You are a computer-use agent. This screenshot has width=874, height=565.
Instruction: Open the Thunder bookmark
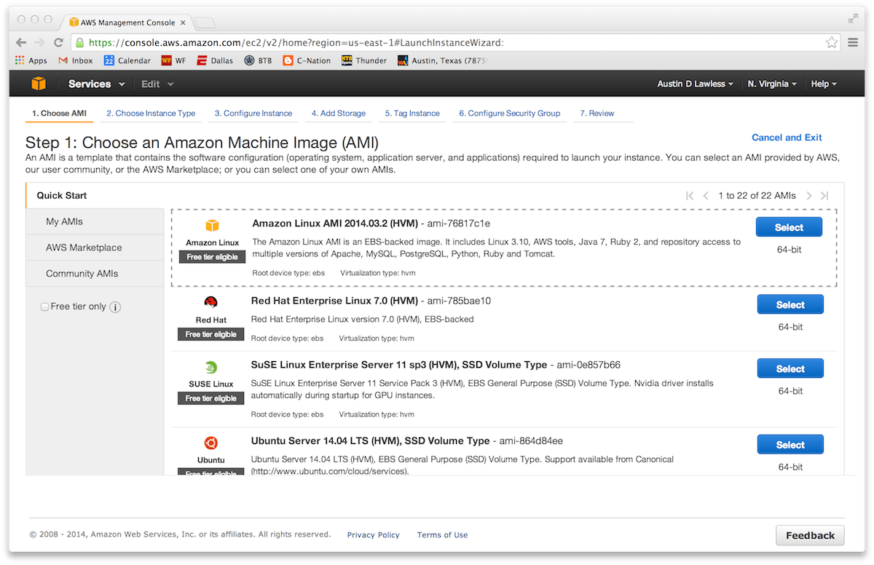(x=364, y=60)
